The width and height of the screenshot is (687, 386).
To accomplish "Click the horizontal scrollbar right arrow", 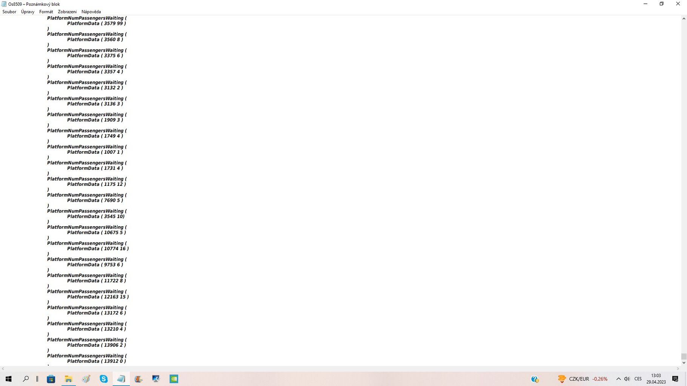I will click(678, 369).
